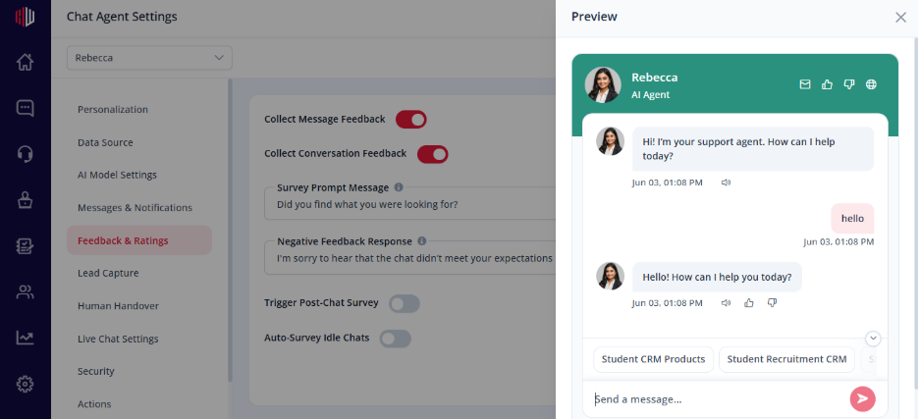Viewport: 919px width, 419px height.
Task: Click the Send a message input field
Action: (718, 399)
